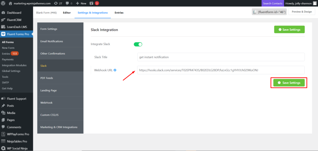Screen dimensions: 318x151
Task: Click into the Webhook URL field
Action: [221, 70]
